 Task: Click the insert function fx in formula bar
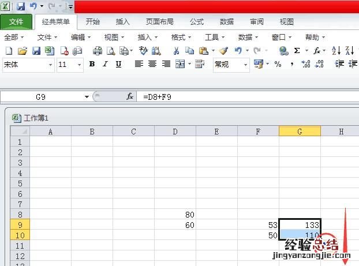tap(130, 96)
